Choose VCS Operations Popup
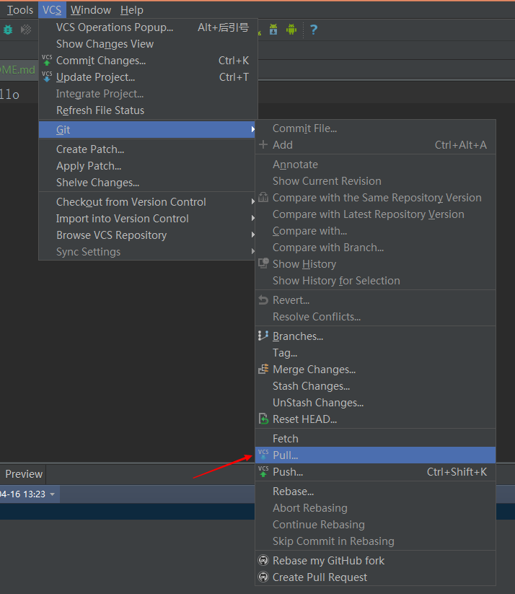This screenshot has height=594, width=515. click(x=148, y=27)
